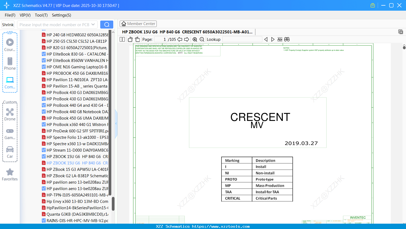406x229 pixels.
Task: Open HP ProBook 440 G8 Notebook file
Action: click(75, 112)
